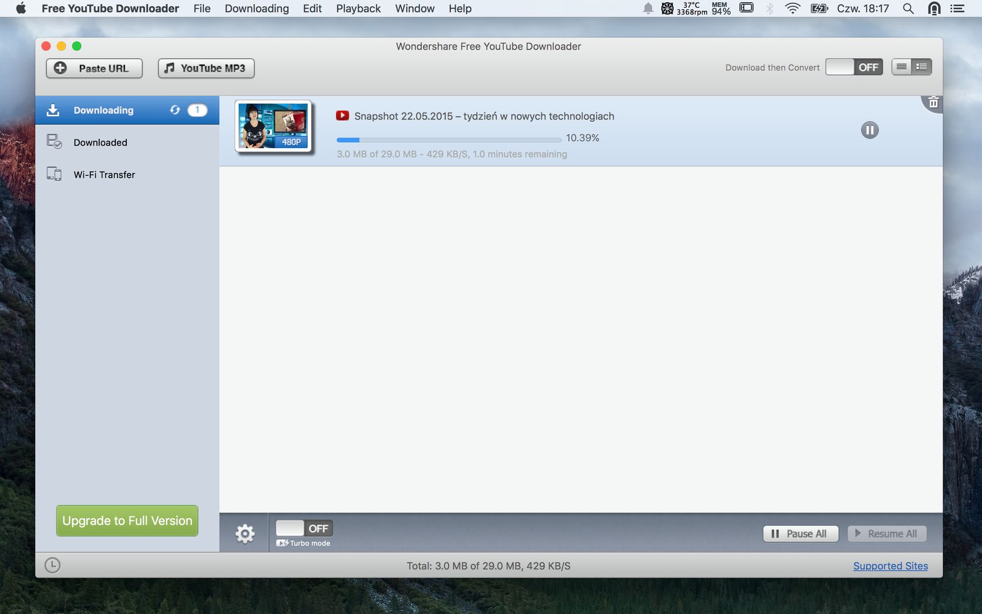
Task: Click the MEM 94% memory indicator
Action: point(721,9)
